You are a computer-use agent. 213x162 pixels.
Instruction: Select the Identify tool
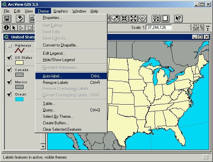pyautogui.click(x=6, y=28)
